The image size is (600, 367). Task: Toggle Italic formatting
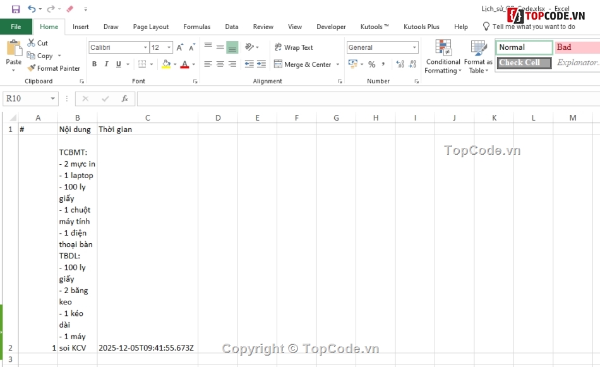[106, 64]
